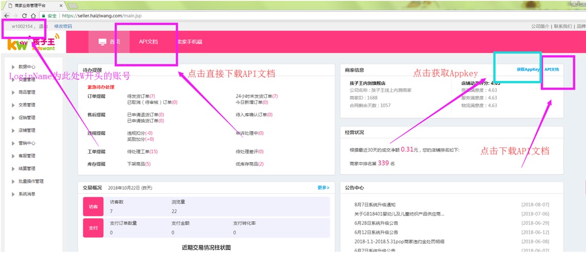Close the 商家业务管理平台 browser tab
Viewport: 586px width, 253px height.
click(62, 6)
